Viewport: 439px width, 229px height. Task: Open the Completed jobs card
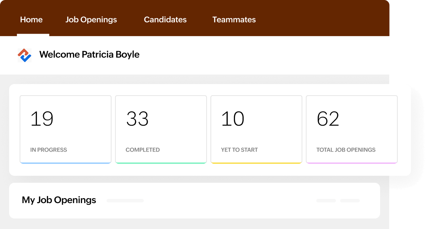(161, 129)
